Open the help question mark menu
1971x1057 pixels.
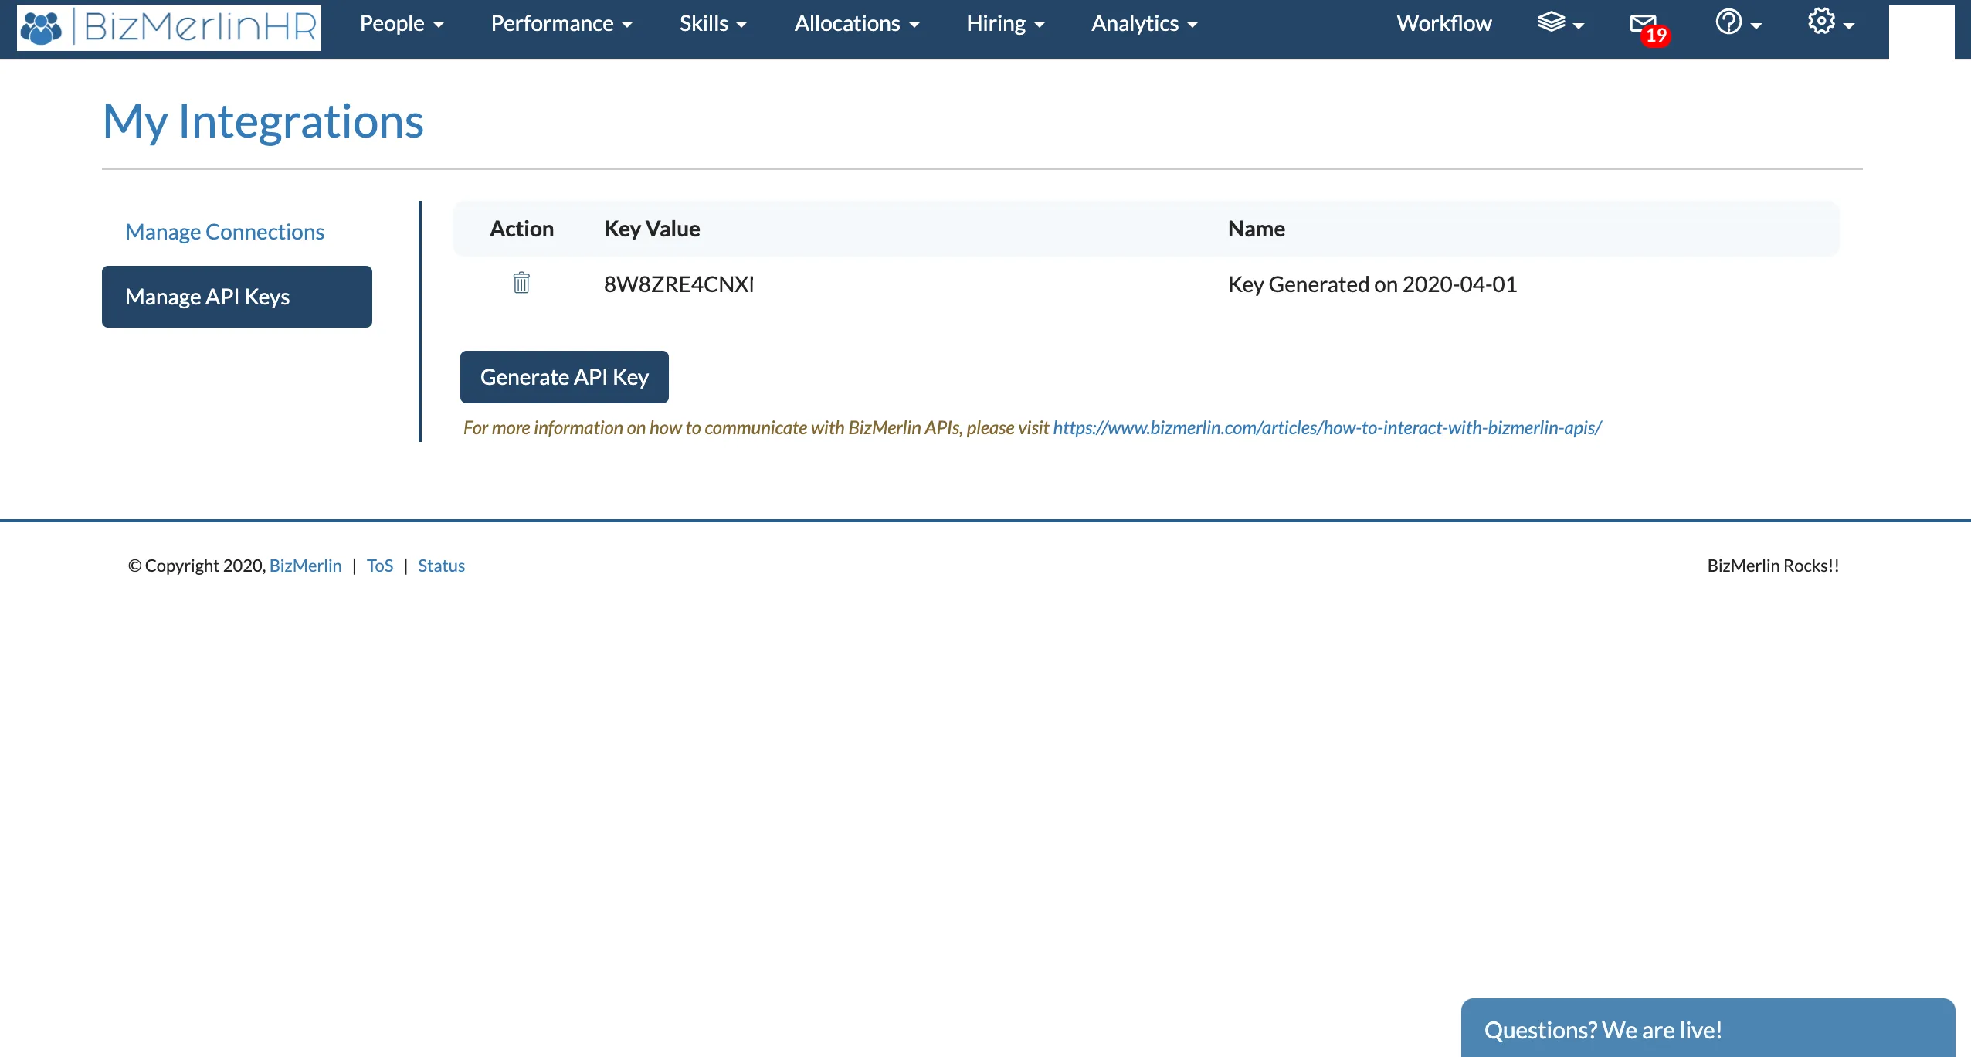click(x=1737, y=23)
